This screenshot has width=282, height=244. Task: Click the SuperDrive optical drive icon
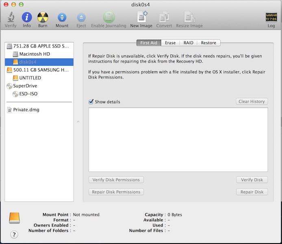tap(9, 86)
